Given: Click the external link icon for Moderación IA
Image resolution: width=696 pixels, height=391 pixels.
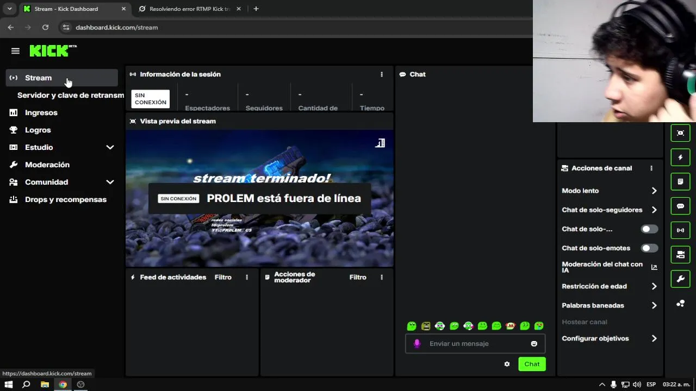Looking at the screenshot, I should pyautogui.click(x=654, y=267).
